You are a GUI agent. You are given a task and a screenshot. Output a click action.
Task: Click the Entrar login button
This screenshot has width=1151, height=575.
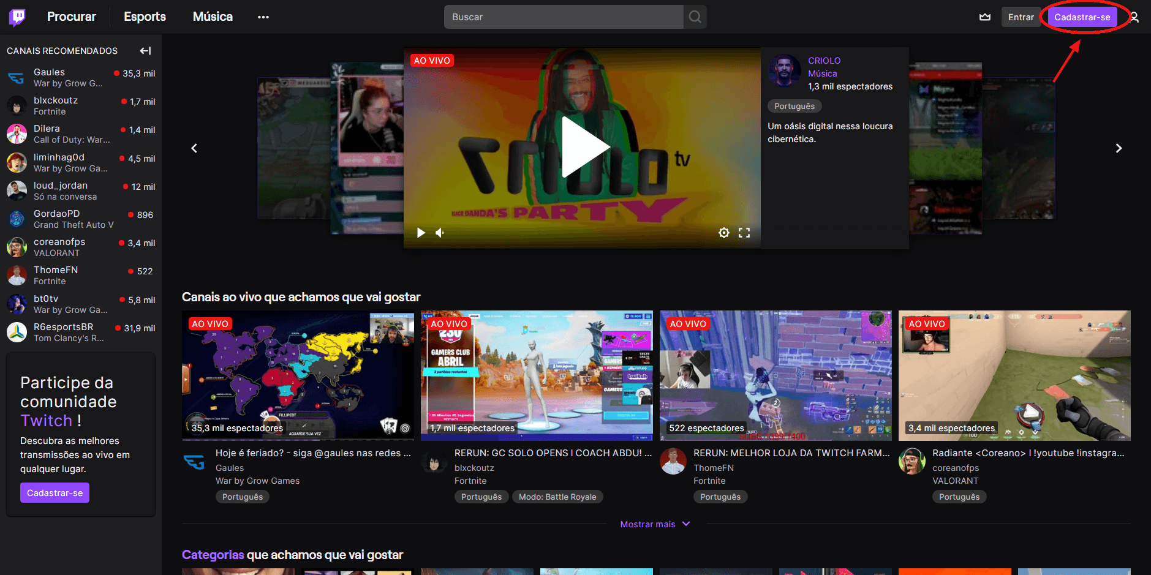(x=1021, y=17)
